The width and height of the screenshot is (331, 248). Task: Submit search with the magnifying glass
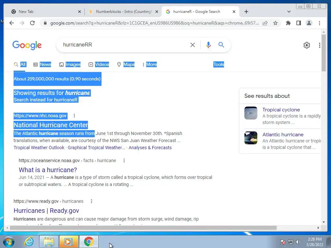tap(221, 45)
